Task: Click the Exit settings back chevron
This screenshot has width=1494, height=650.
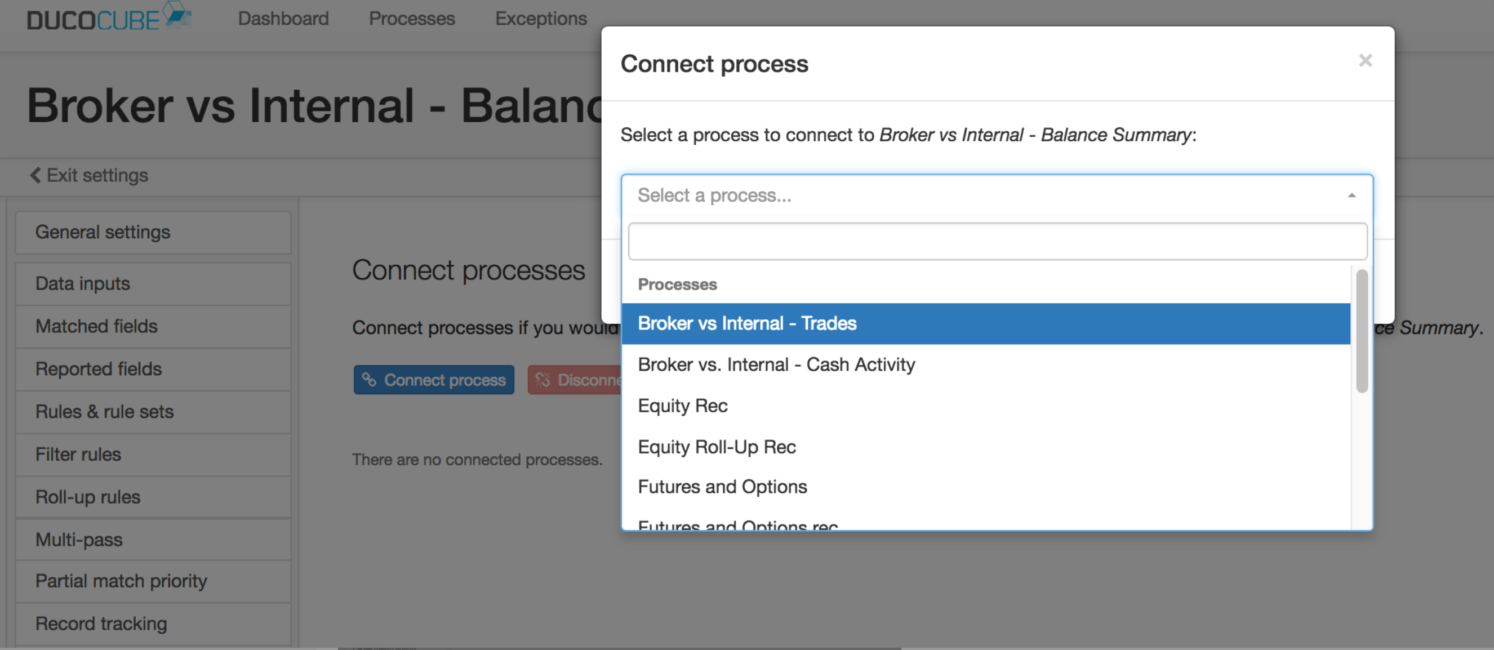Action: [x=35, y=175]
